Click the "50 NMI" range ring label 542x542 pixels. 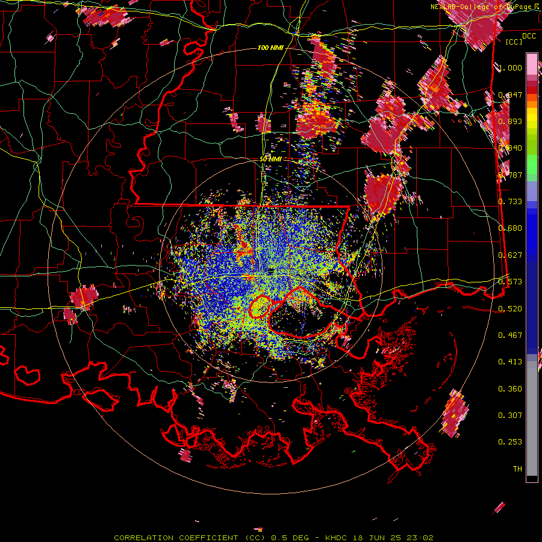[x=270, y=159]
